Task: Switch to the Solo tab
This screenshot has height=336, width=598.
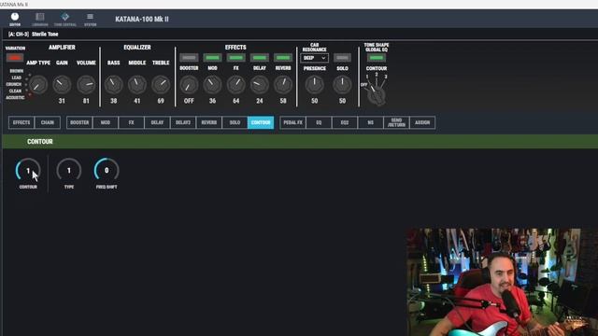Action: tap(235, 122)
